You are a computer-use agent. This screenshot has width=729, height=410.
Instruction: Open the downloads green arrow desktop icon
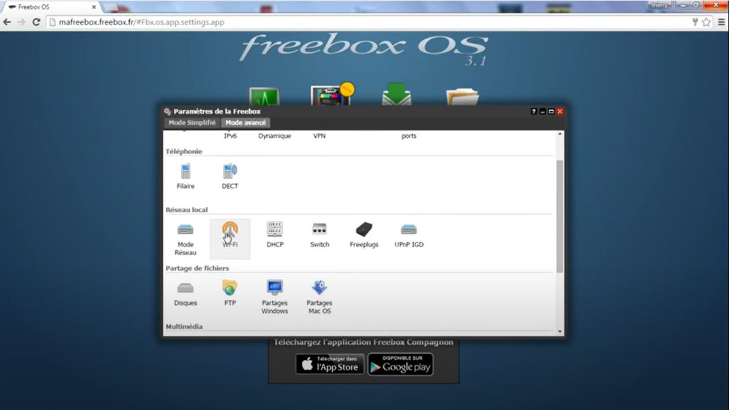pyautogui.click(x=397, y=94)
